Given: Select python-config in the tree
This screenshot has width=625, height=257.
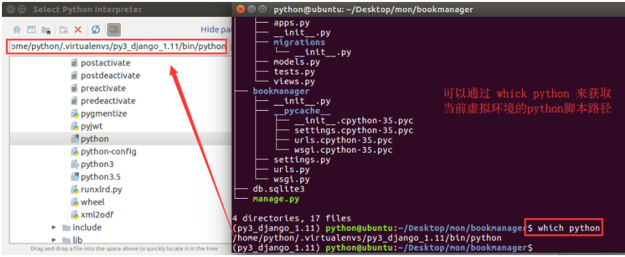Looking at the screenshot, I should point(108,151).
